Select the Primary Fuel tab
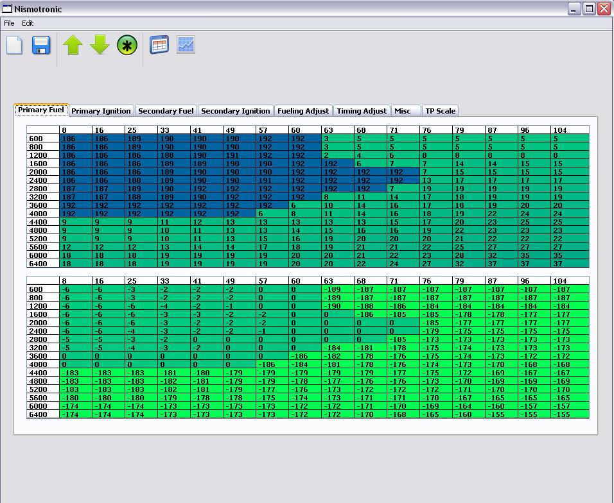 [41, 110]
